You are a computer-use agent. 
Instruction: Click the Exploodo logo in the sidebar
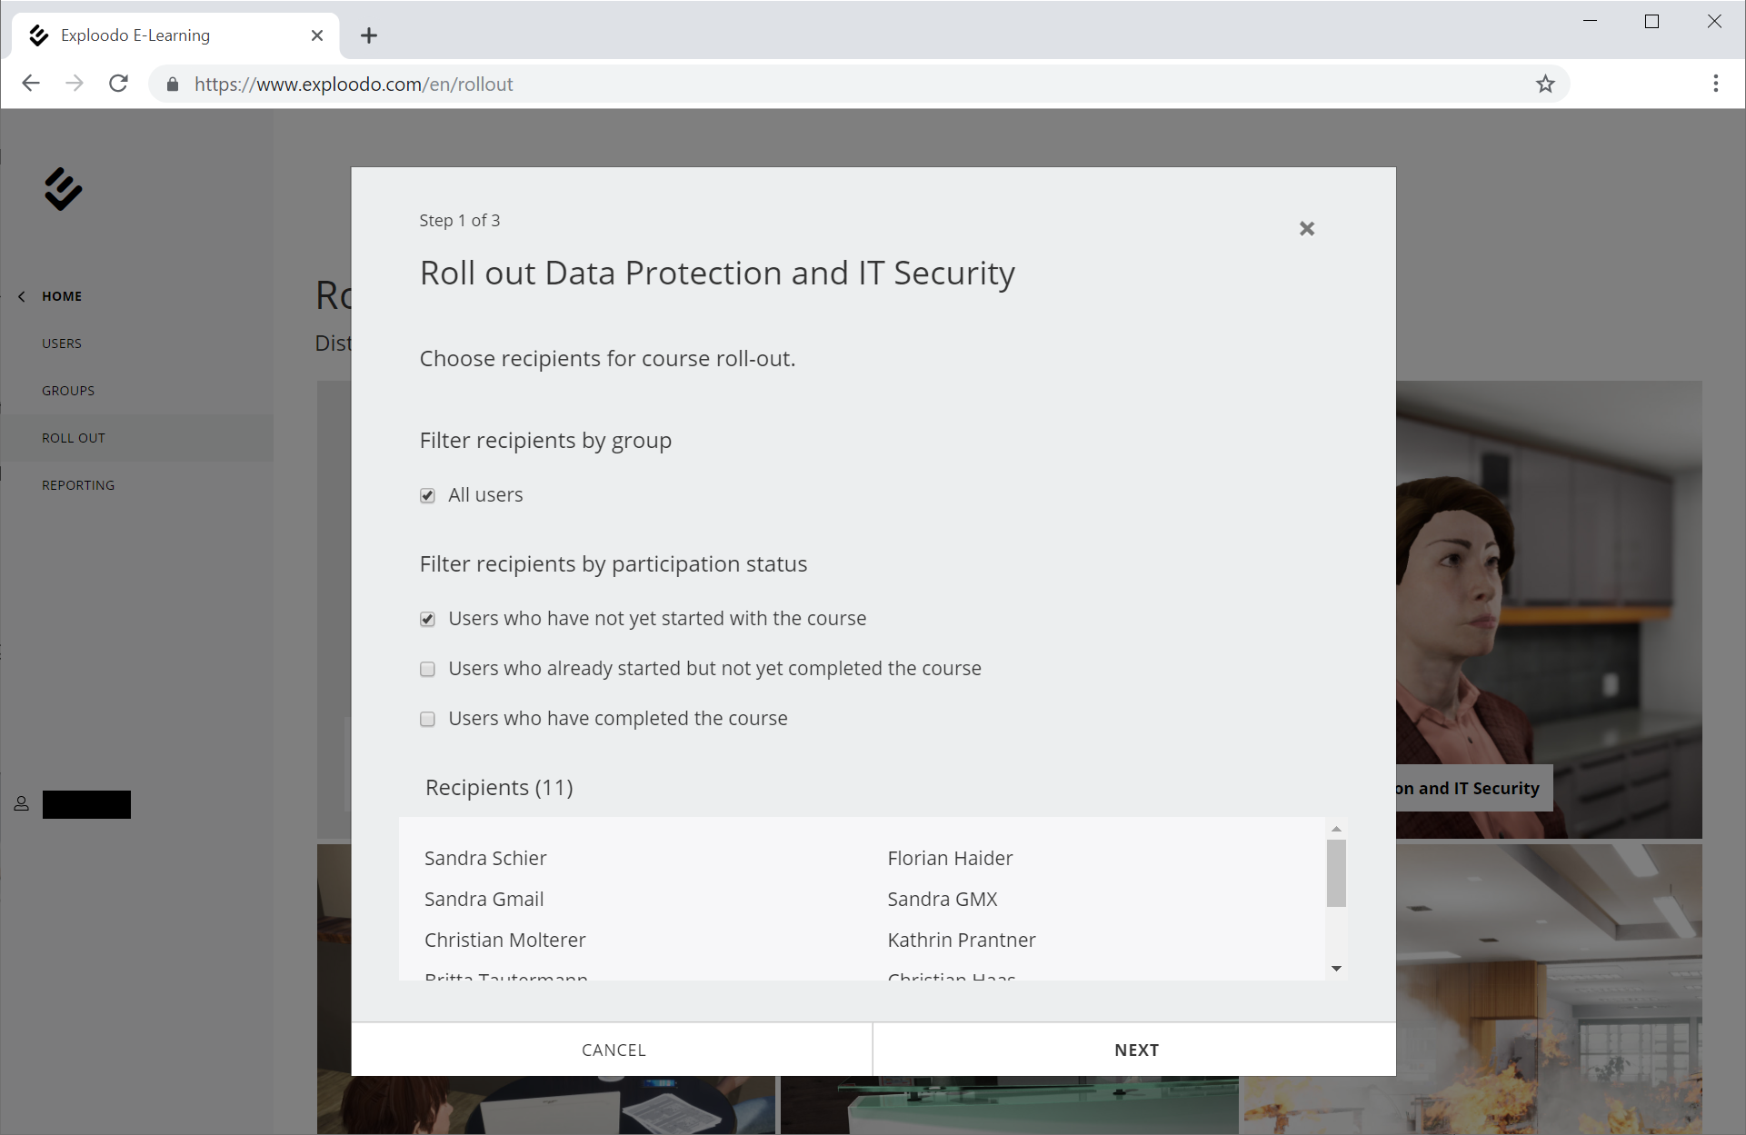pos(63,189)
